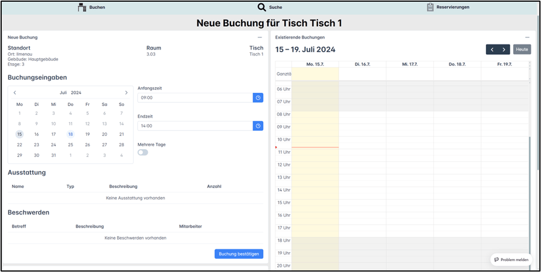Click the Anfangszeit field showing 09:00
Screen dimensions: 541x272
click(x=195, y=98)
